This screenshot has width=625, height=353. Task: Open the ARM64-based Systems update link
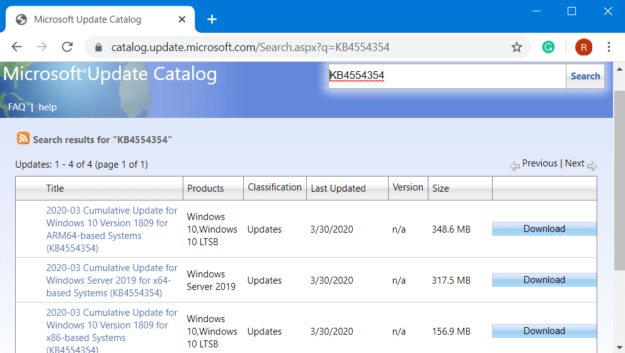point(112,229)
